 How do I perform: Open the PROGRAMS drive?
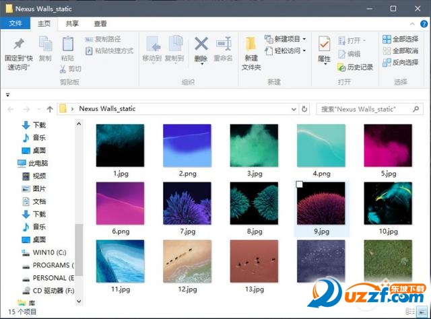48,265
